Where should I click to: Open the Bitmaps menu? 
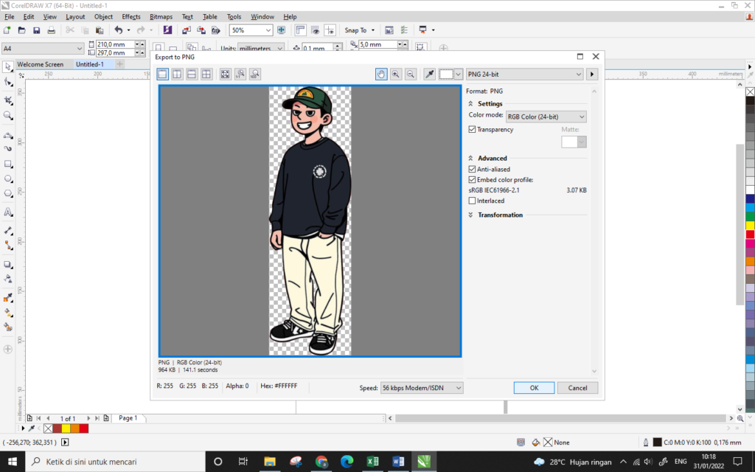tap(161, 16)
